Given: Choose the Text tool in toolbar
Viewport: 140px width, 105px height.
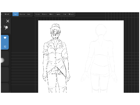Looking at the screenshot, I should 65,14.
